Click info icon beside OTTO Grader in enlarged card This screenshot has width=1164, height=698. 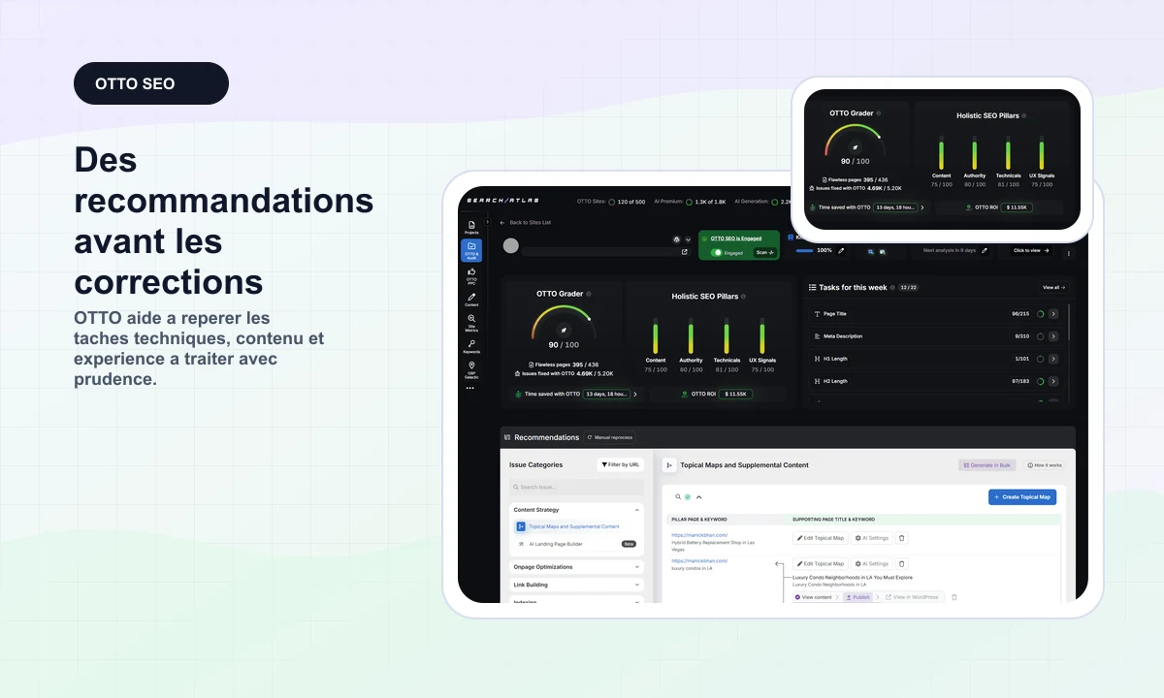pos(879,113)
